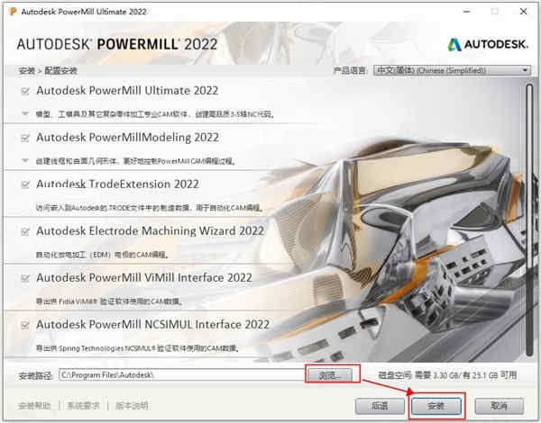Open the 系统要求 system requirements link
Viewport: 541px width, 423px height.
[x=83, y=406]
